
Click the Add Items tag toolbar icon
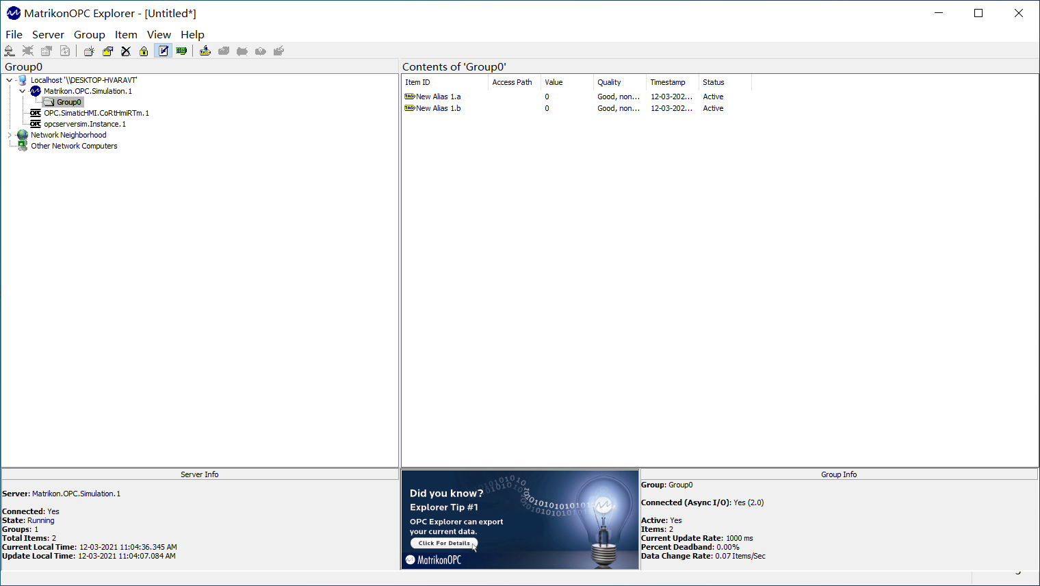(205, 51)
